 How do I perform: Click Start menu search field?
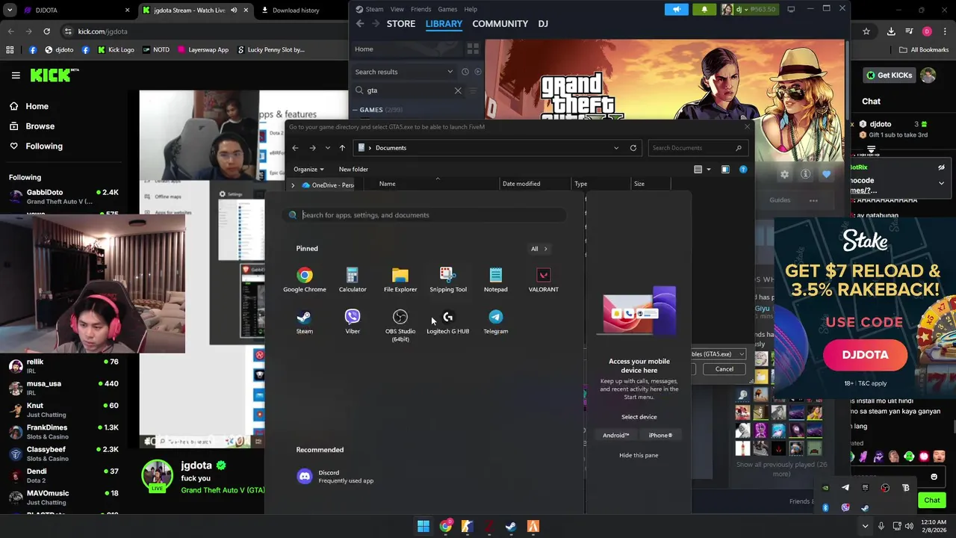pyautogui.click(x=425, y=215)
